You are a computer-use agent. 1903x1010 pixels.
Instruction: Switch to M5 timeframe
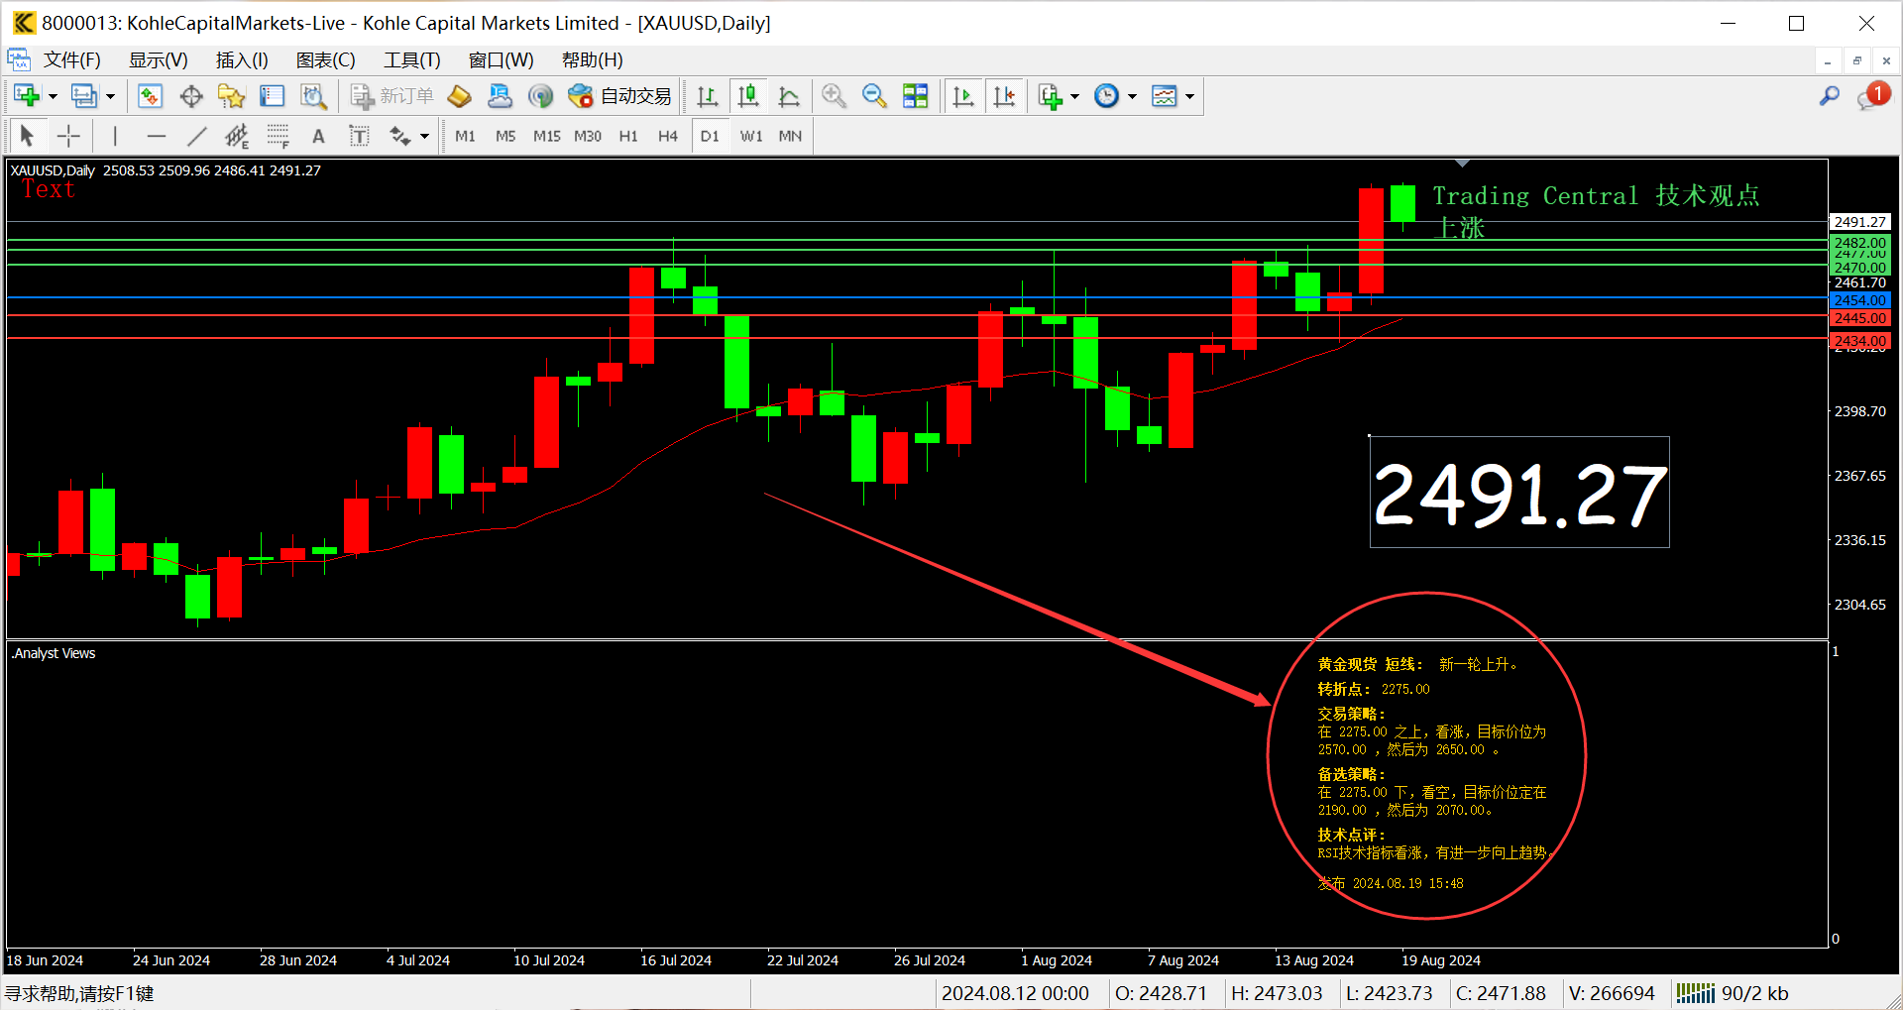click(x=505, y=136)
